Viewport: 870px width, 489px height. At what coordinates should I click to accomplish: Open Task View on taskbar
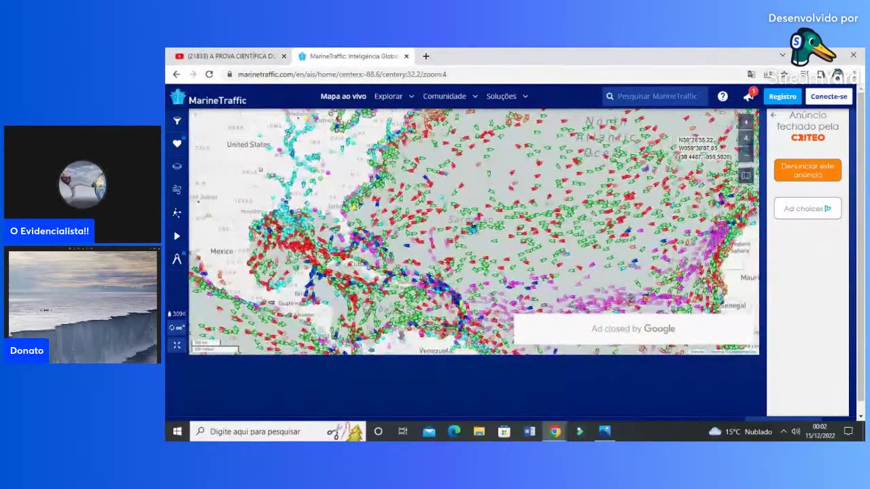402,431
